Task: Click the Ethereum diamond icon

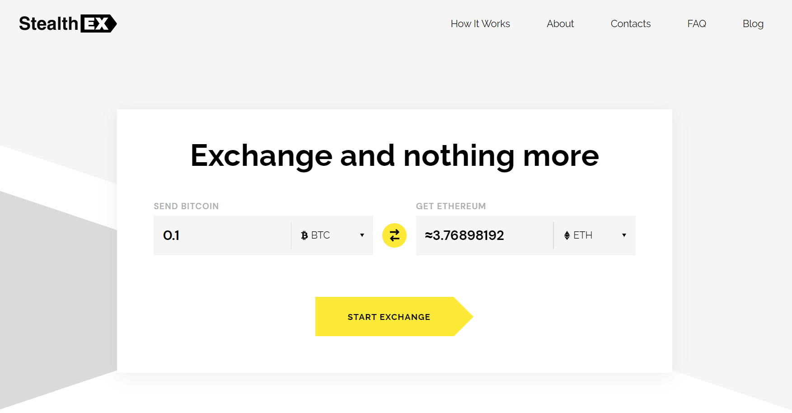Action: coord(567,235)
